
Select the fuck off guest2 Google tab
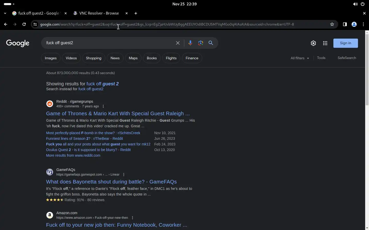[x=38, y=13]
